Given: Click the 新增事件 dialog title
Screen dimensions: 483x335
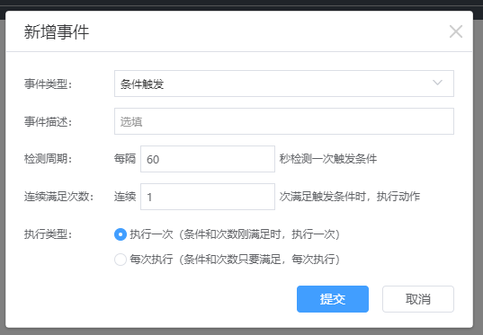Looking at the screenshot, I should pyautogui.click(x=57, y=31).
